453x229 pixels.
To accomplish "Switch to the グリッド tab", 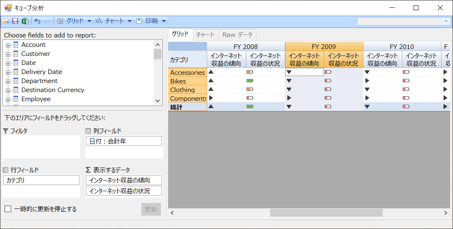I will pos(180,35).
